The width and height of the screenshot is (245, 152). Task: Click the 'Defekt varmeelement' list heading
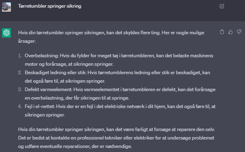pyautogui.click(x=48, y=90)
